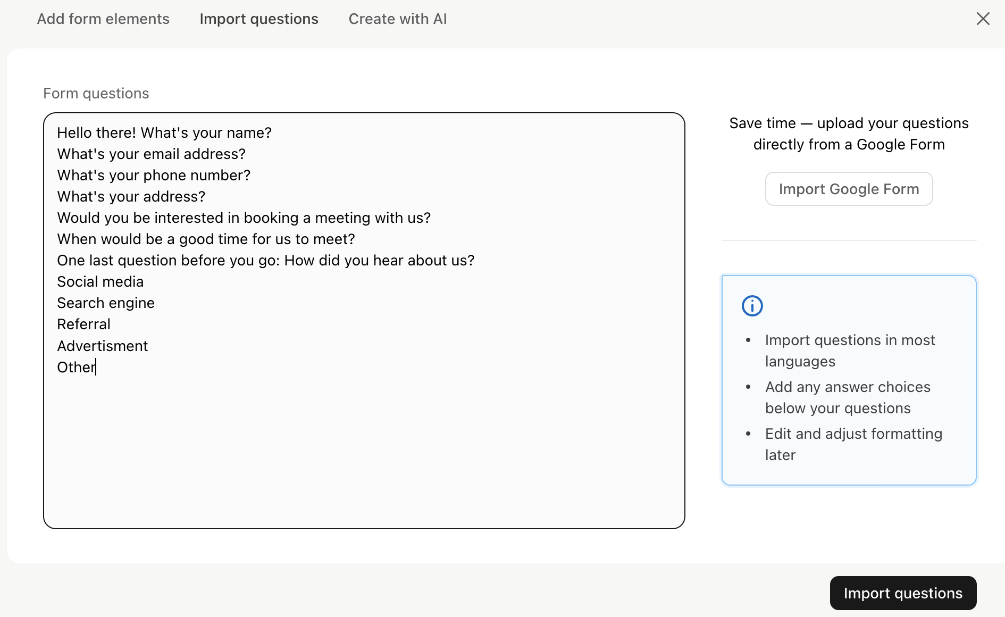Switch to the Add form elements tab
This screenshot has height=617, width=1005.
103,19
